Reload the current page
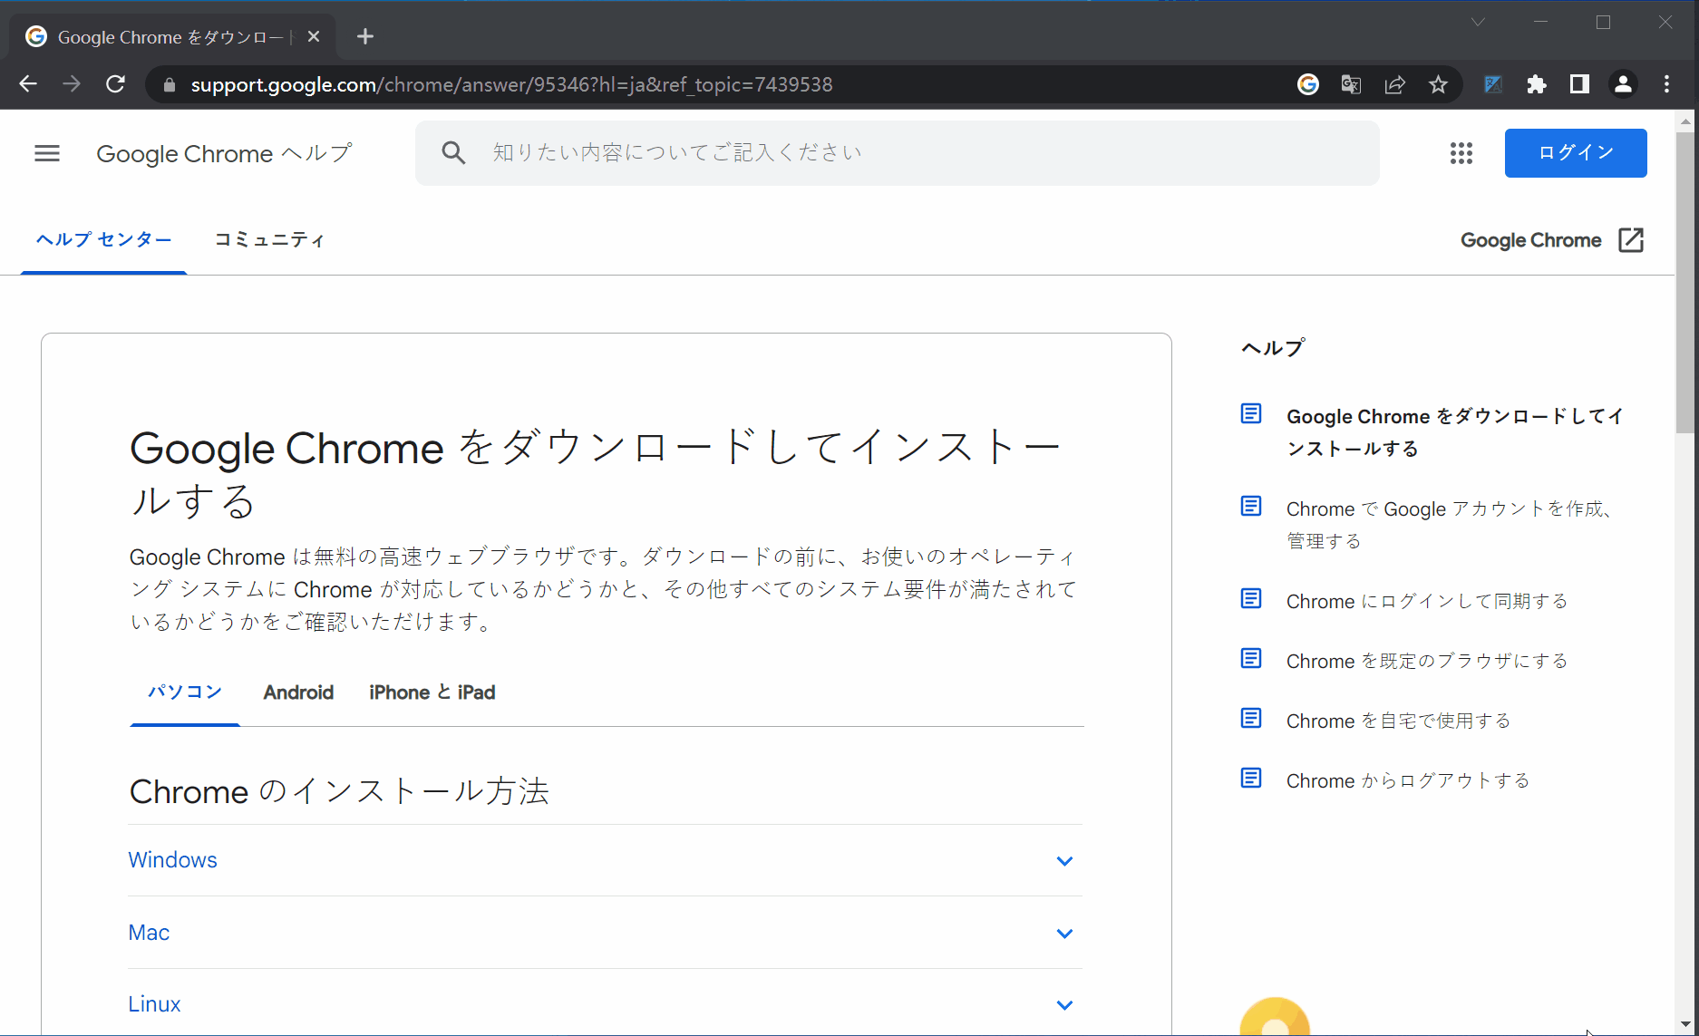The image size is (1699, 1036). (x=115, y=84)
